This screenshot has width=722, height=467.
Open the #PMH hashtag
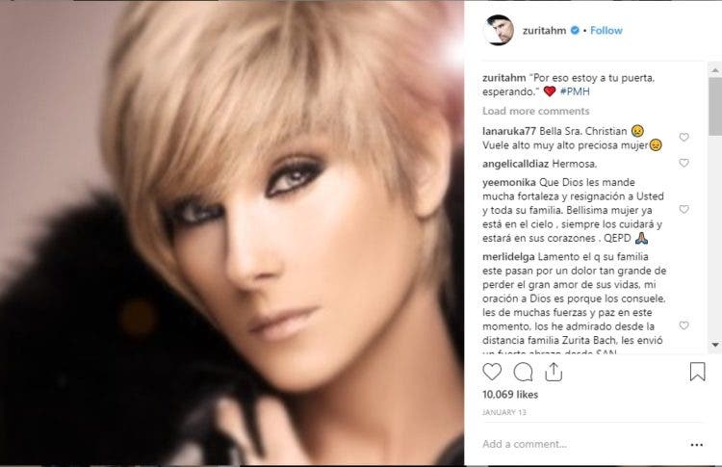point(575,91)
